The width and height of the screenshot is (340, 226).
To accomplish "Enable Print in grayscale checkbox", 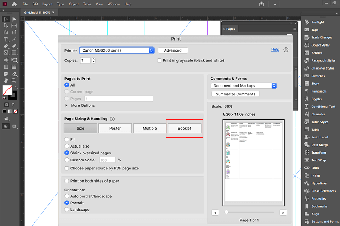I will (x=159, y=60).
